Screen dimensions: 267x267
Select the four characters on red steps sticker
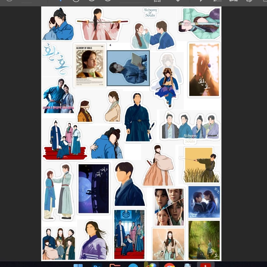click(x=65, y=140)
